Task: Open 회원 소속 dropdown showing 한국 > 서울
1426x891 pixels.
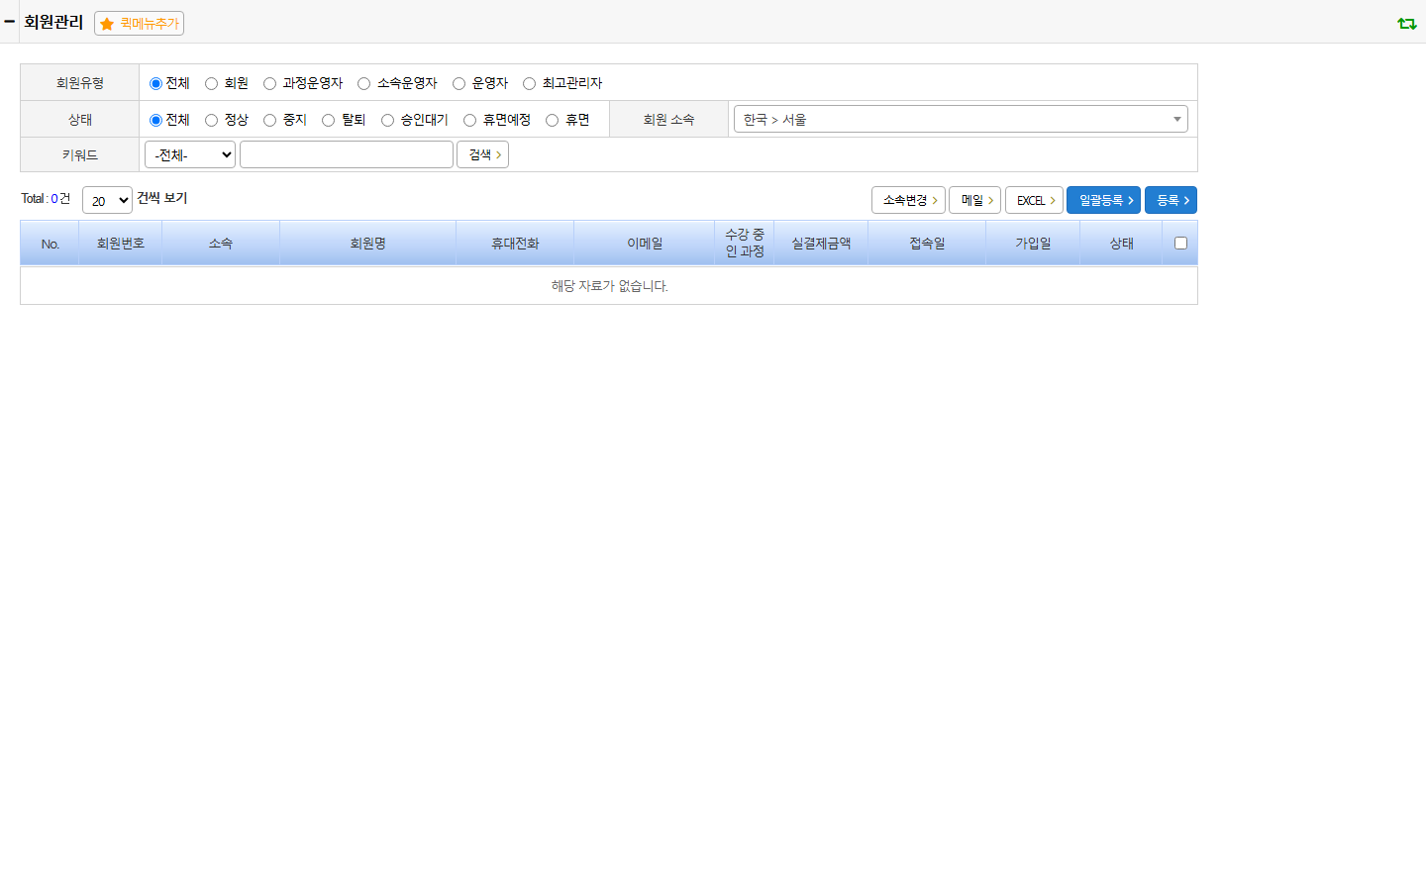Action: pyautogui.click(x=961, y=119)
